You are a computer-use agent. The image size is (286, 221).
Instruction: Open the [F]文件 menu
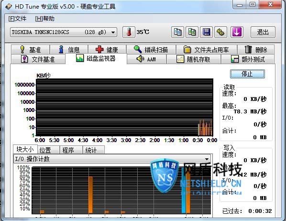[17, 19]
